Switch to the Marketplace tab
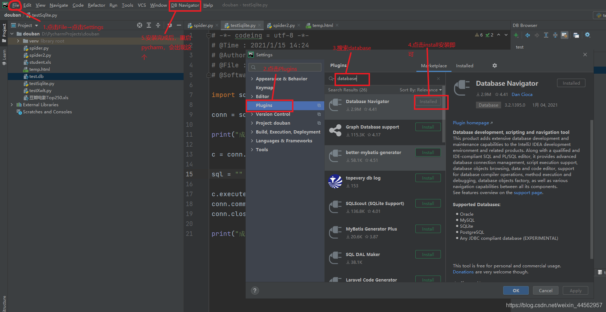This screenshot has height=312, width=606. [434, 66]
